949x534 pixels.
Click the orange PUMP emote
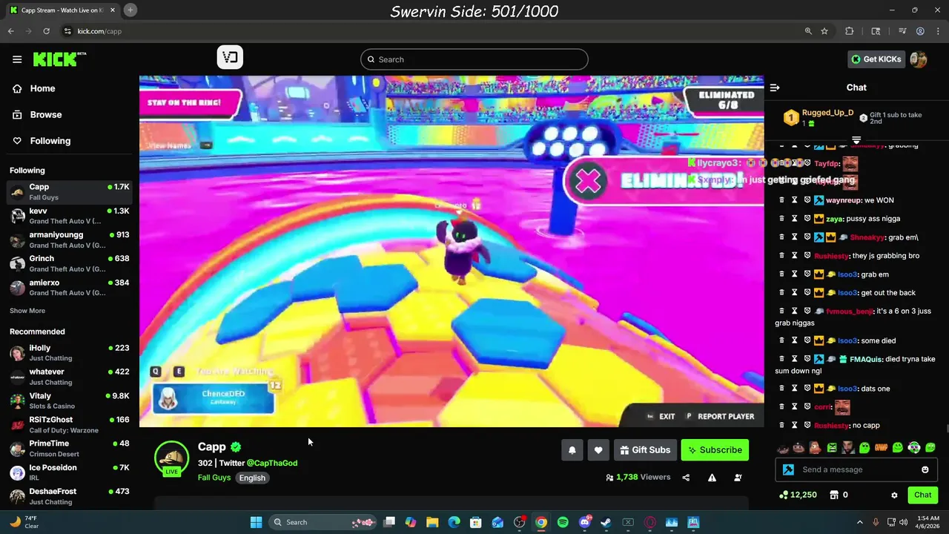(x=881, y=448)
